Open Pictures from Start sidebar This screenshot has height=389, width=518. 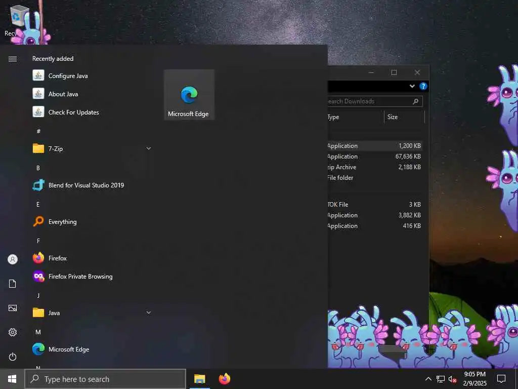pyautogui.click(x=13, y=308)
